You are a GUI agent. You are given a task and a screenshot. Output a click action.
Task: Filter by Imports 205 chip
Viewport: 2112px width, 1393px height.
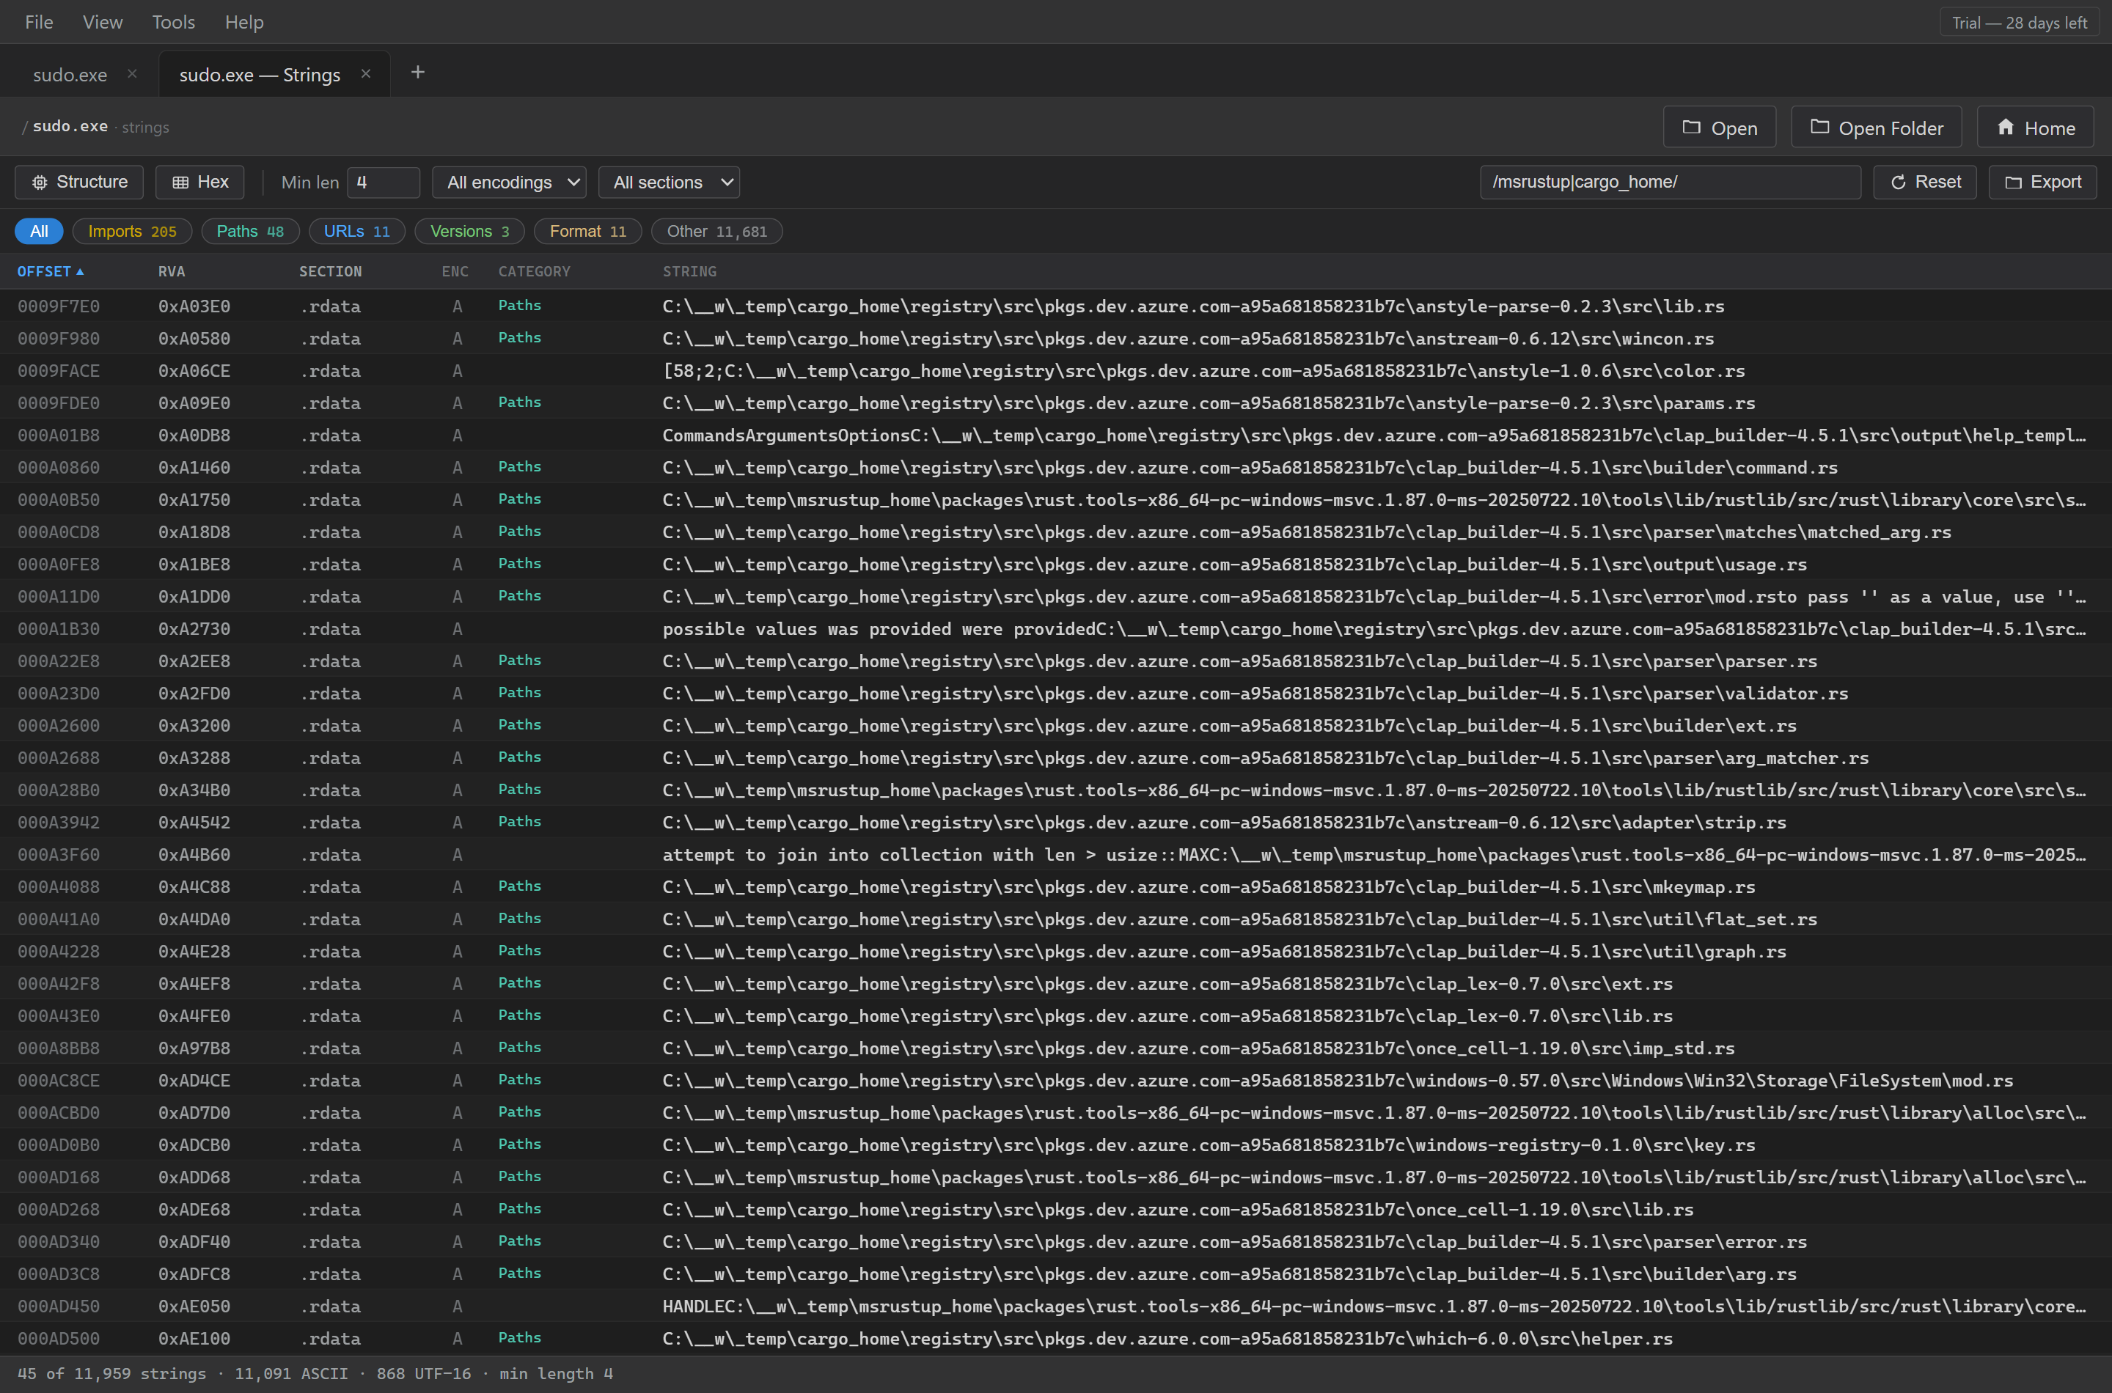(133, 231)
